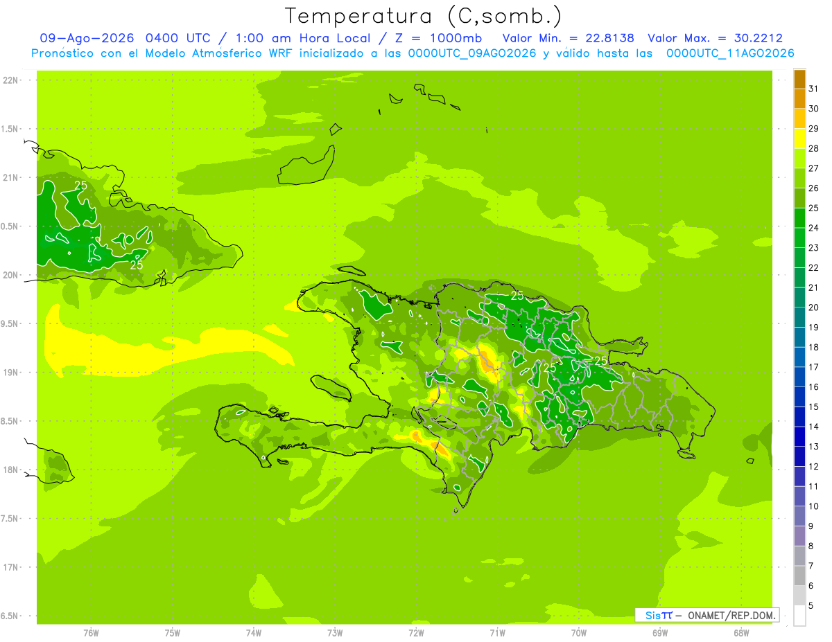
Task: Click the SisPI ONAMET/REP.DOM. logo box
Action: point(707,615)
